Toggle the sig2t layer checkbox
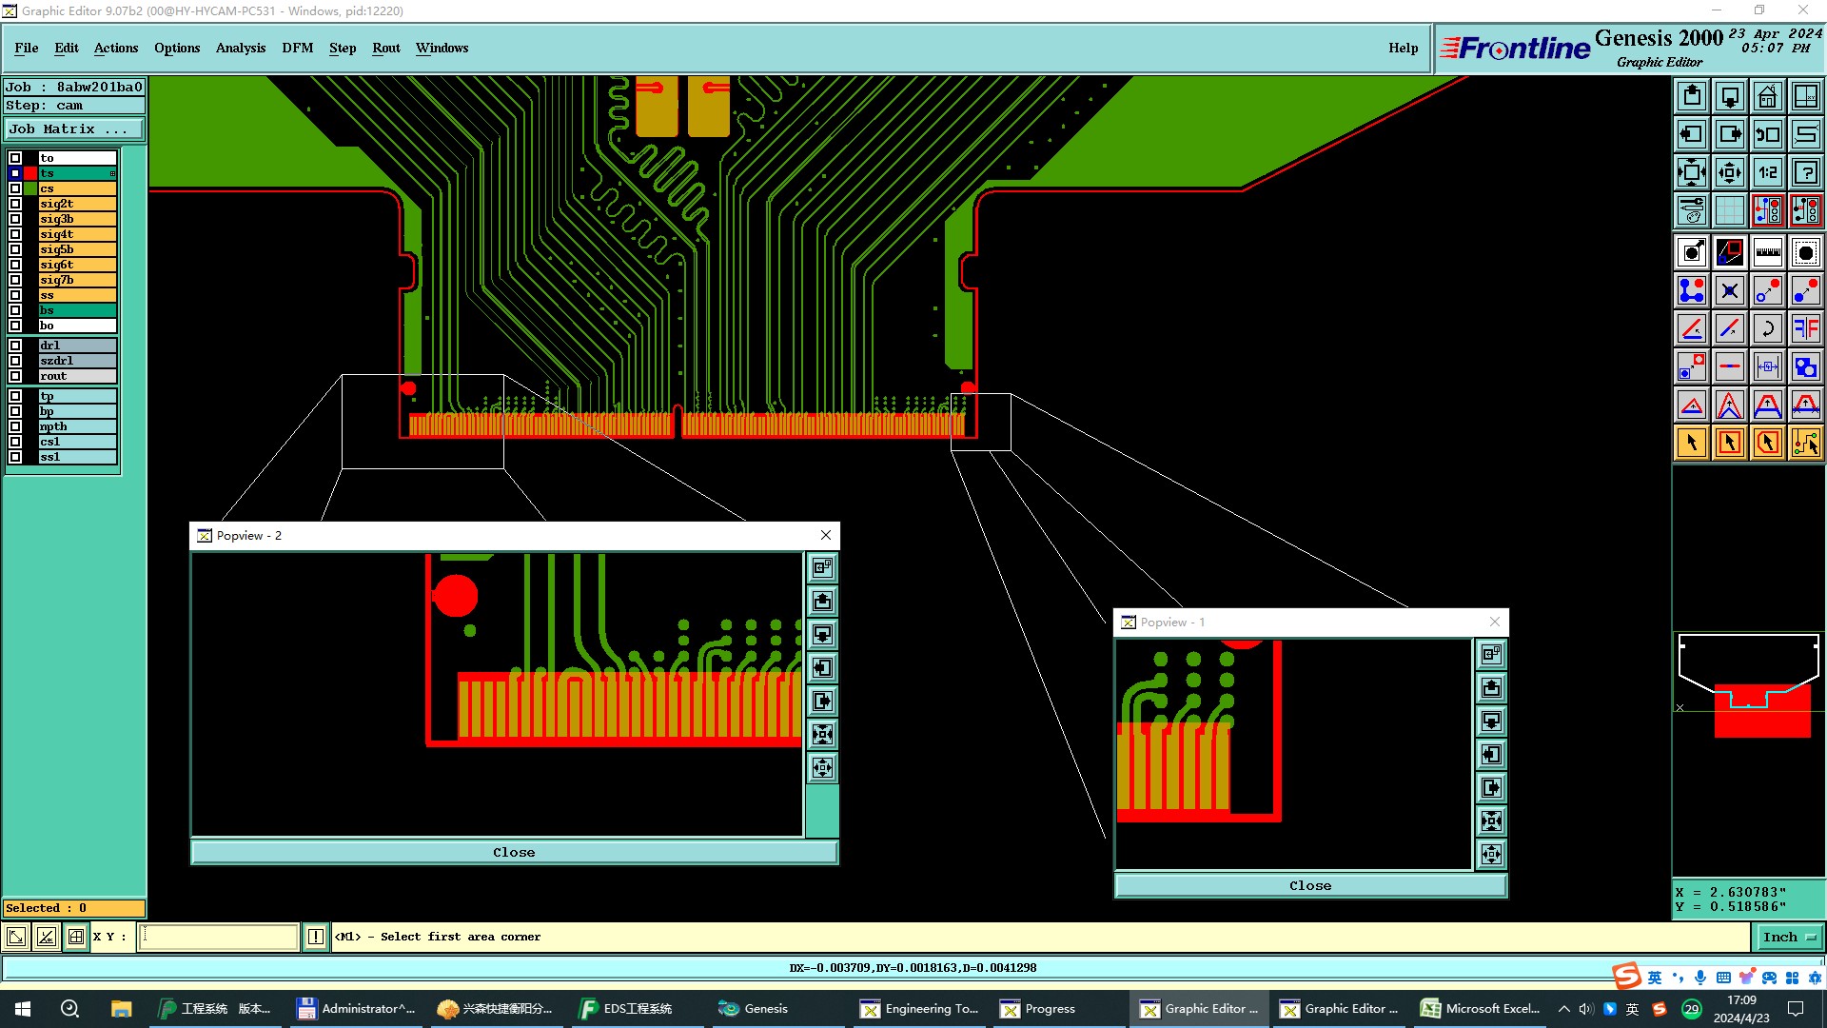1827x1028 pixels. tap(15, 204)
